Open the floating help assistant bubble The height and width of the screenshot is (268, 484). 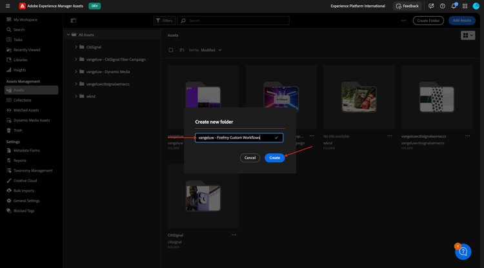click(463, 252)
